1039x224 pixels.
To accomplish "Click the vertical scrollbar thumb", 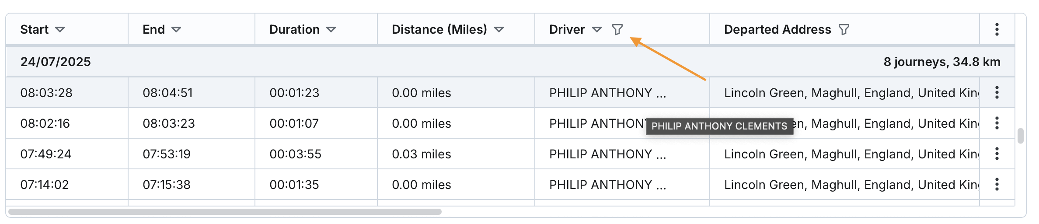I will tap(1021, 136).
